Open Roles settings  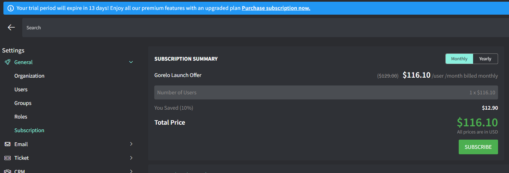coord(21,116)
